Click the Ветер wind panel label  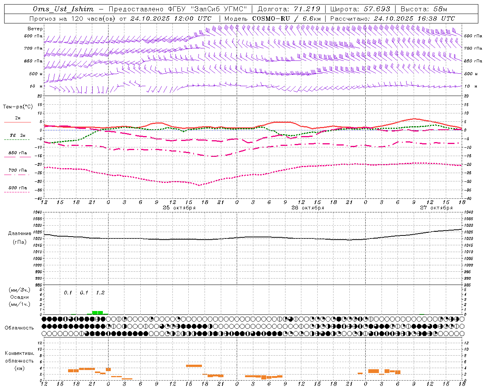point(35,29)
